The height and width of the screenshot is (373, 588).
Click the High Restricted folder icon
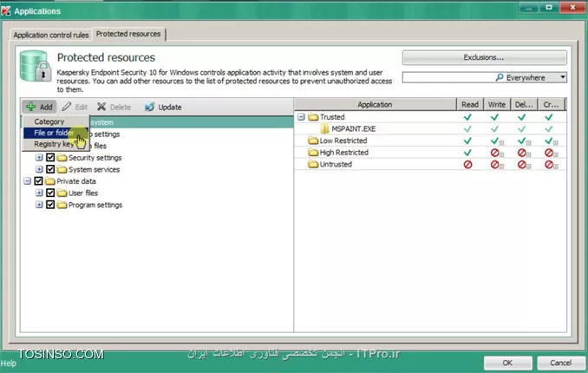(x=313, y=153)
